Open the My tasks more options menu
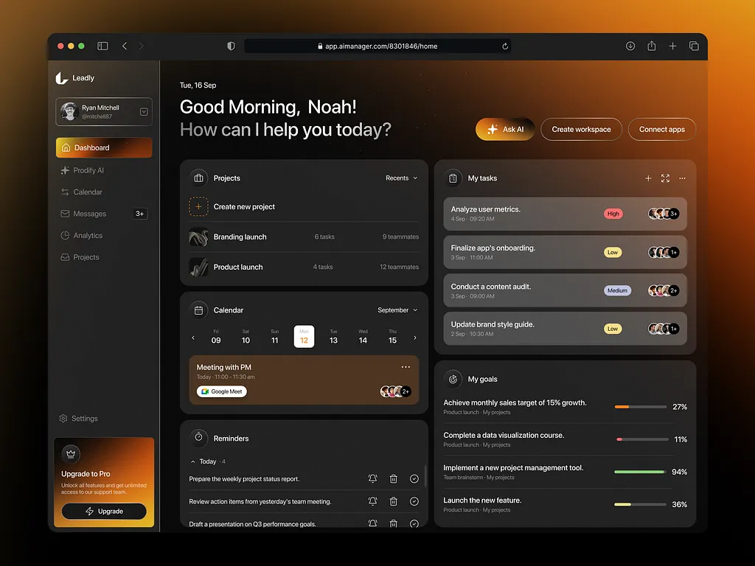 click(682, 178)
